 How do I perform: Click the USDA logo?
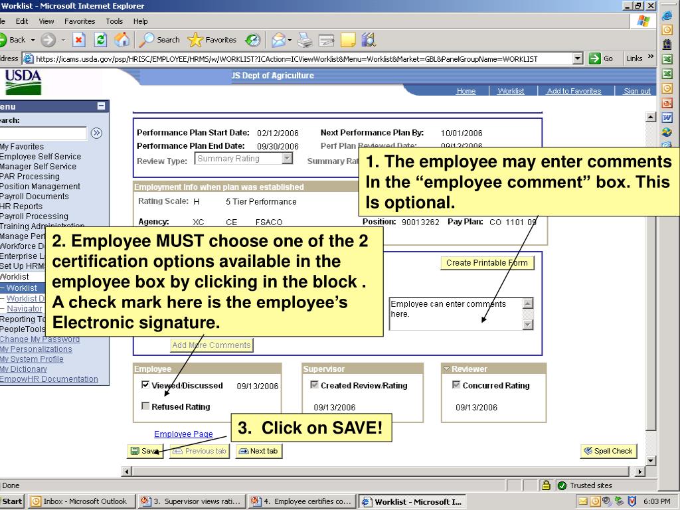pyautogui.click(x=23, y=82)
